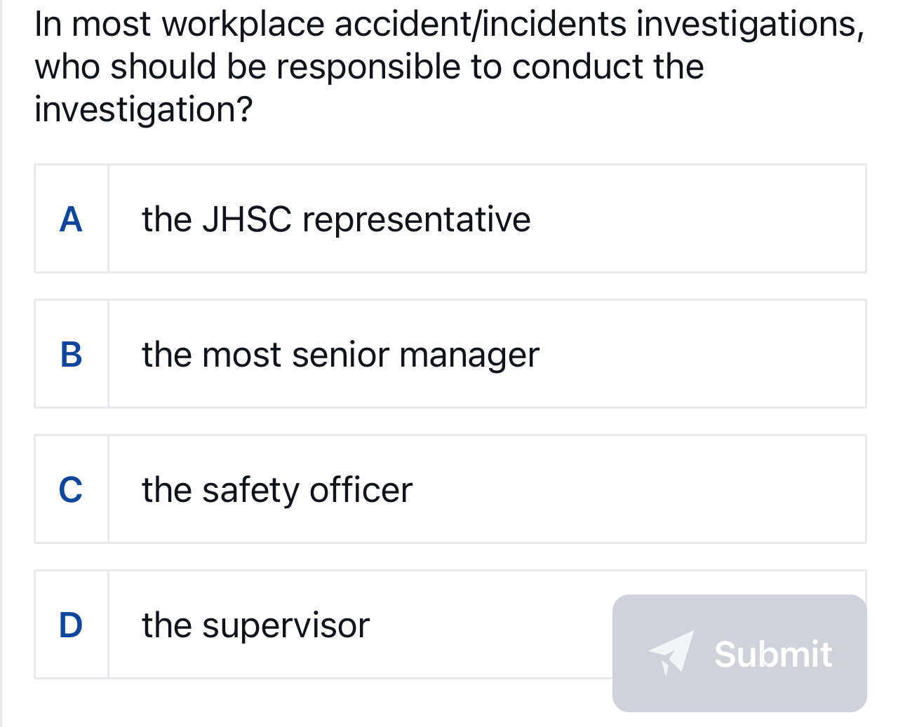
Task: Click the word "officer" in answer C
Action: pos(361,490)
